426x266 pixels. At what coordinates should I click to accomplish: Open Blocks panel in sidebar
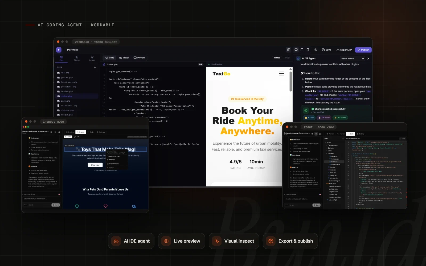[77, 59]
